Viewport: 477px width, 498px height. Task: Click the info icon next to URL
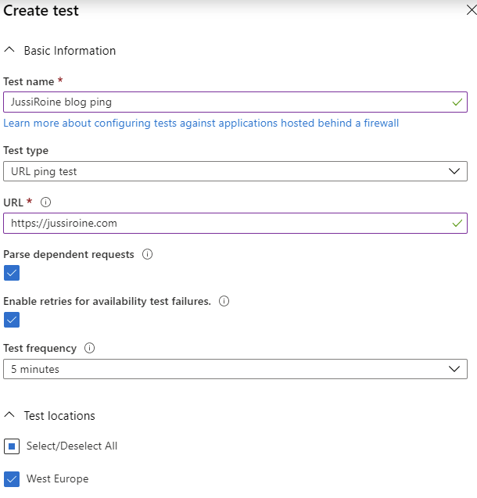click(x=45, y=202)
